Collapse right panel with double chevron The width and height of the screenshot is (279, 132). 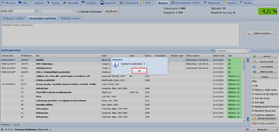[x=277, y=50]
